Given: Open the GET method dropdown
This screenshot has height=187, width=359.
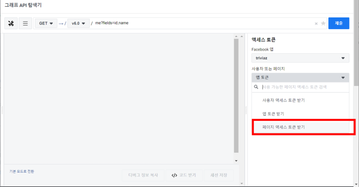Looking at the screenshot, I should (46, 23).
